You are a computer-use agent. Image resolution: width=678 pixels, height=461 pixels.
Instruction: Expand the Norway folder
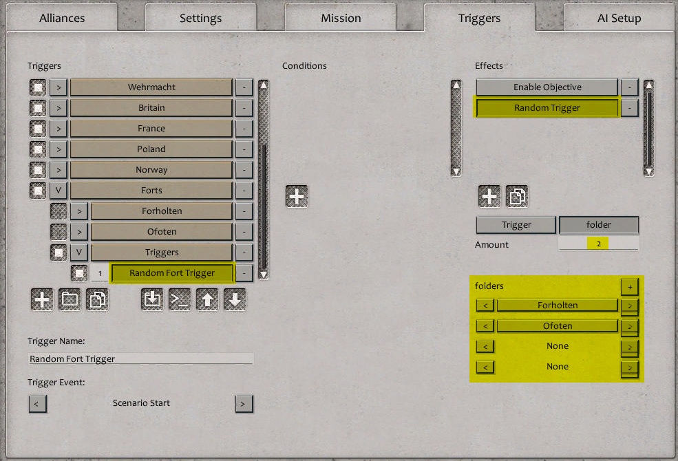point(59,170)
